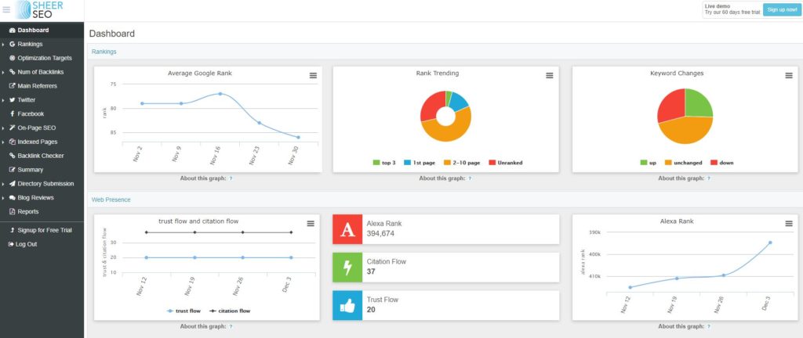
Task: Click help icon under Average Google Rank
Action: click(231, 178)
